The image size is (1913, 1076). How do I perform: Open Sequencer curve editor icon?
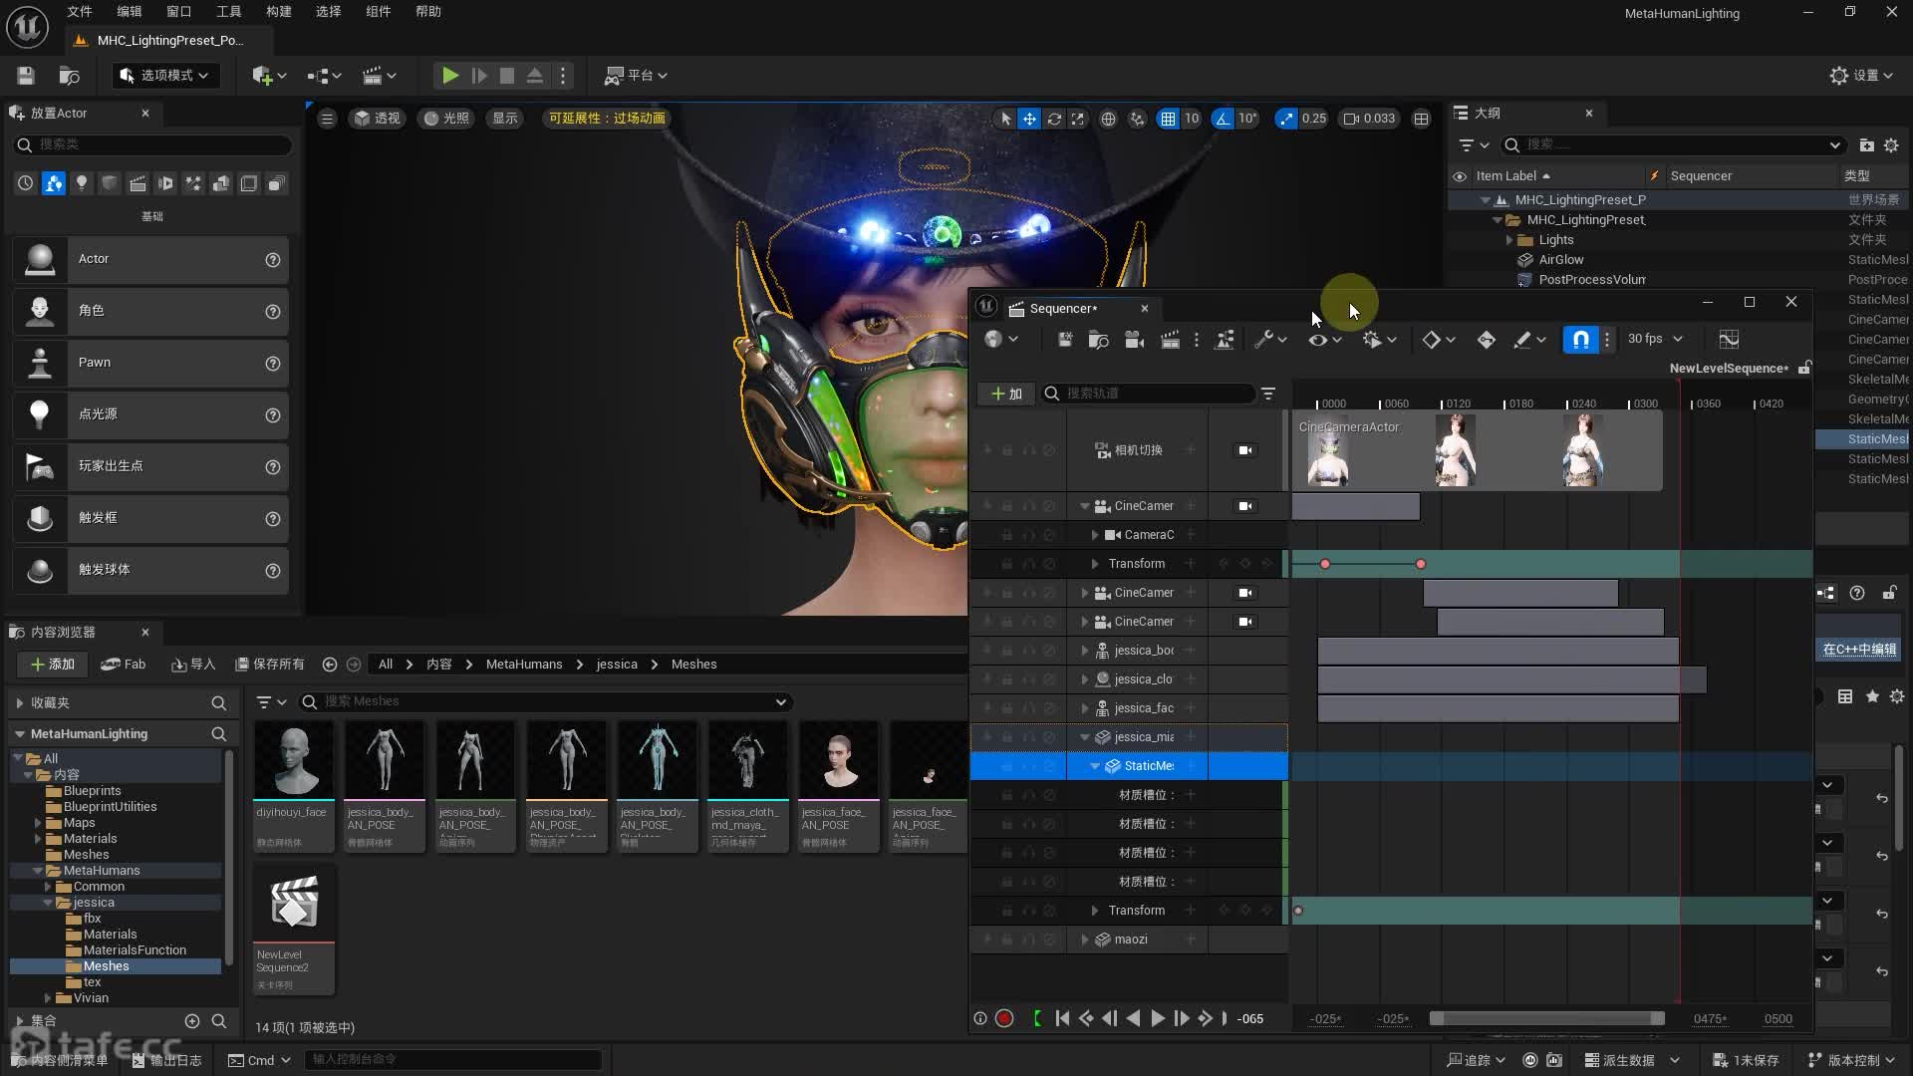pos(1729,340)
